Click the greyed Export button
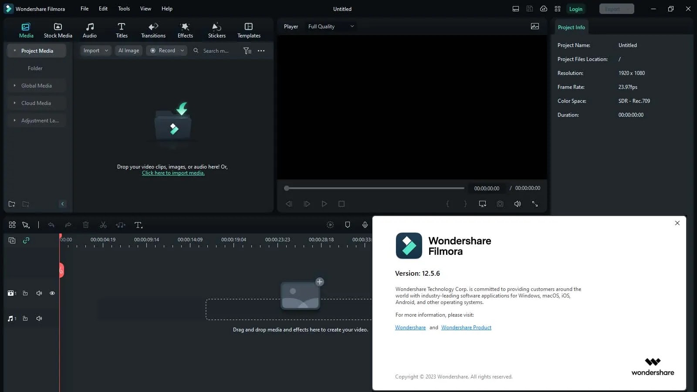The width and height of the screenshot is (697, 392). point(616,9)
